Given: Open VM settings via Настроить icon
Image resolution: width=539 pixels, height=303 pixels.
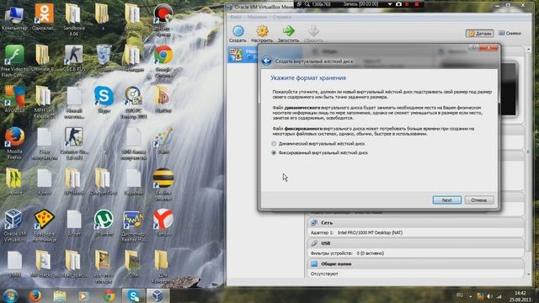Looking at the screenshot, I should click(x=262, y=31).
